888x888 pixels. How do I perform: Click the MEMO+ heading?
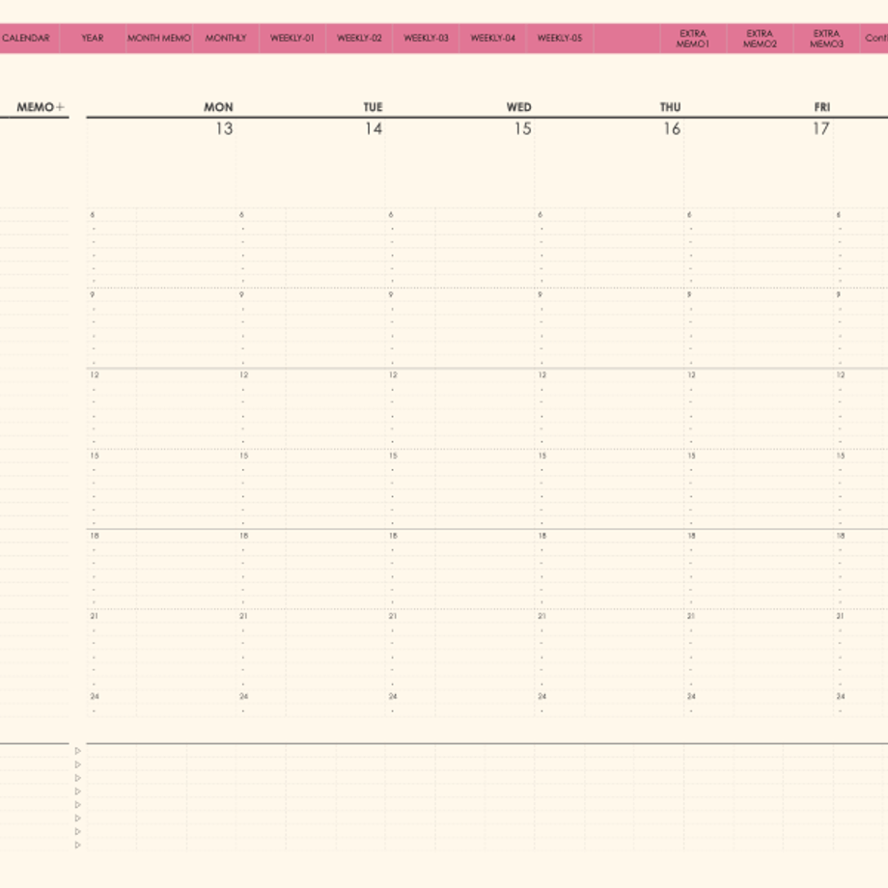click(41, 107)
